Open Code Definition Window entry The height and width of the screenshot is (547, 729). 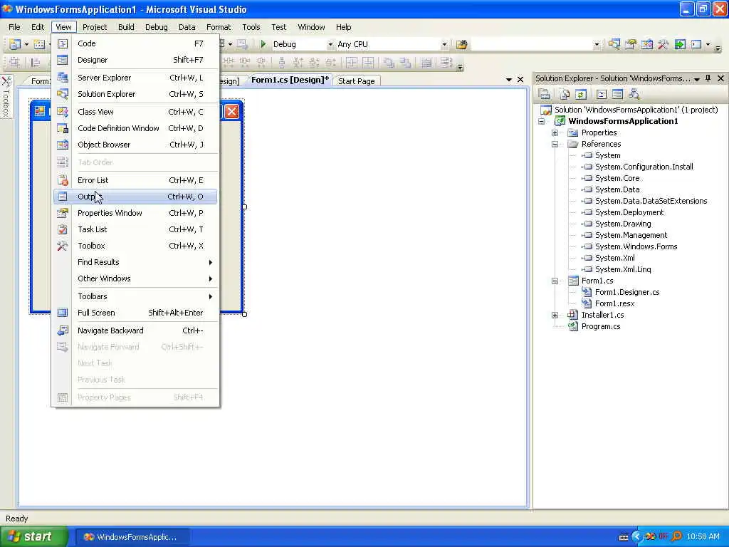coord(135,128)
